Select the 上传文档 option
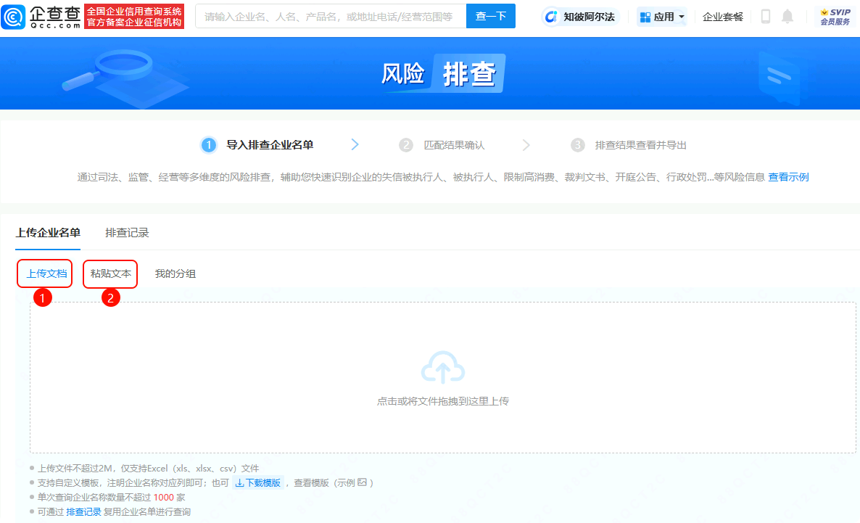 46,273
